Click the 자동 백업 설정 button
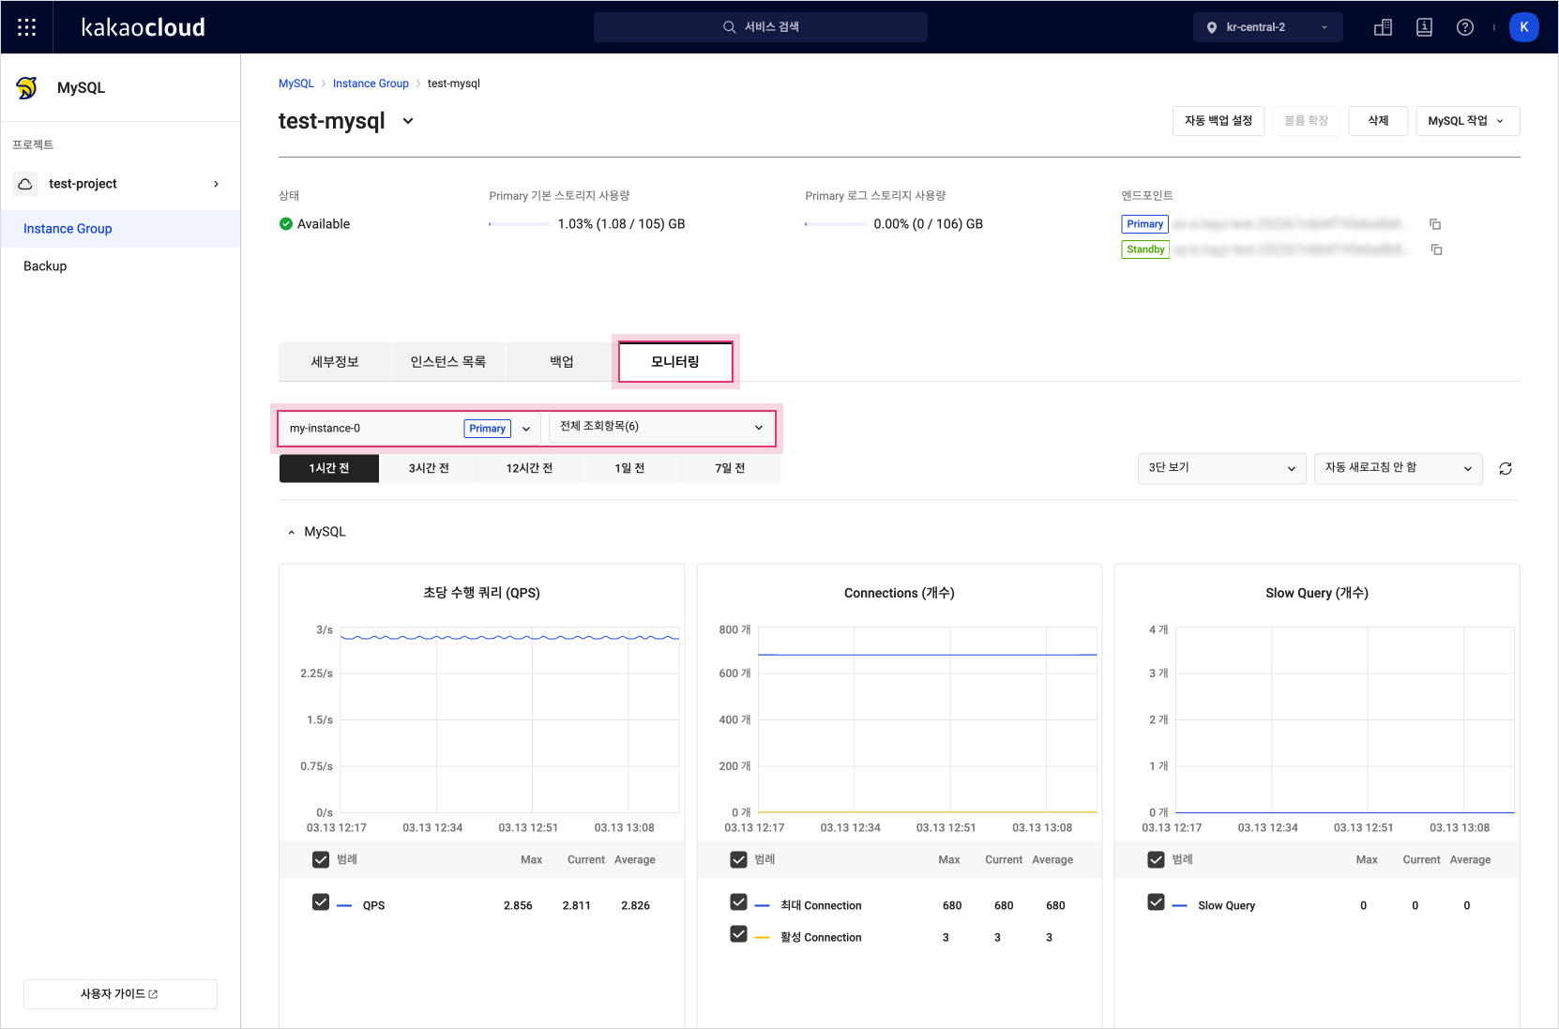The width and height of the screenshot is (1559, 1029). click(x=1218, y=121)
